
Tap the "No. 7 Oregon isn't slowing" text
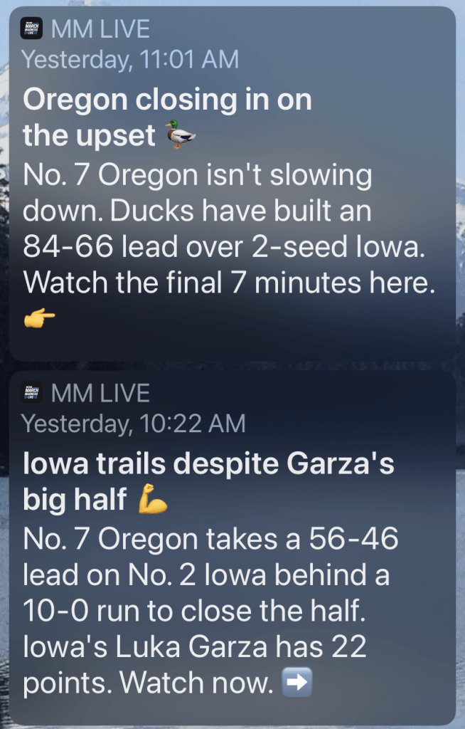(198, 175)
